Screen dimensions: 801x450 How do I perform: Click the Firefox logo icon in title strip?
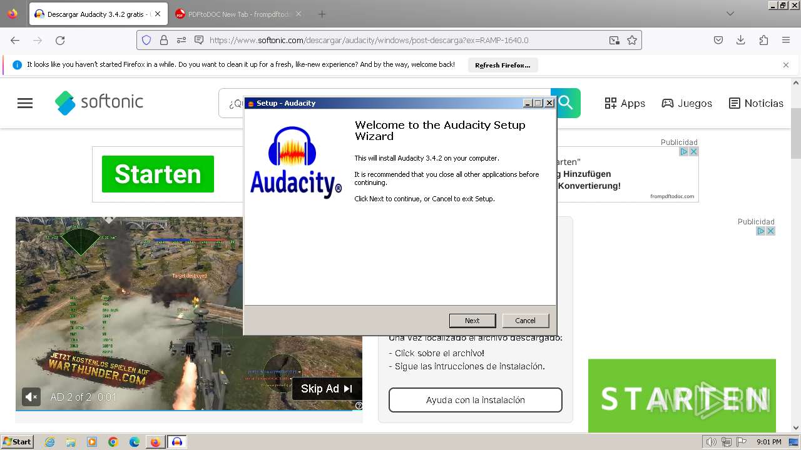pyautogui.click(x=13, y=14)
